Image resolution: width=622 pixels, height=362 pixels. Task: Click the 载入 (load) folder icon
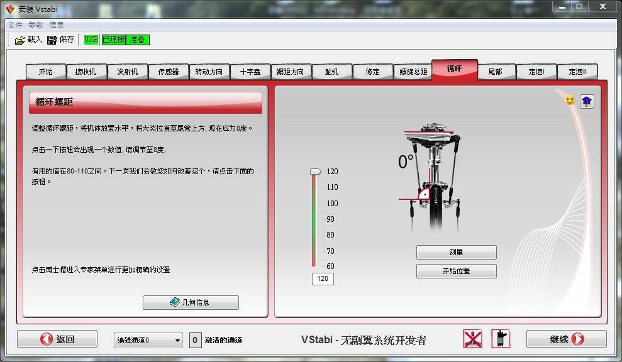tap(19, 40)
